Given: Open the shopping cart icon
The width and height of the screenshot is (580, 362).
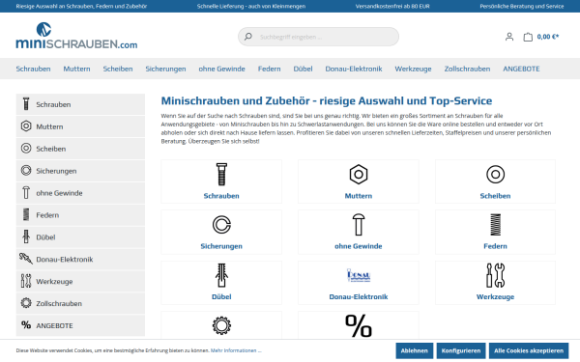Looking at the screenshot, I should (528, 37).
